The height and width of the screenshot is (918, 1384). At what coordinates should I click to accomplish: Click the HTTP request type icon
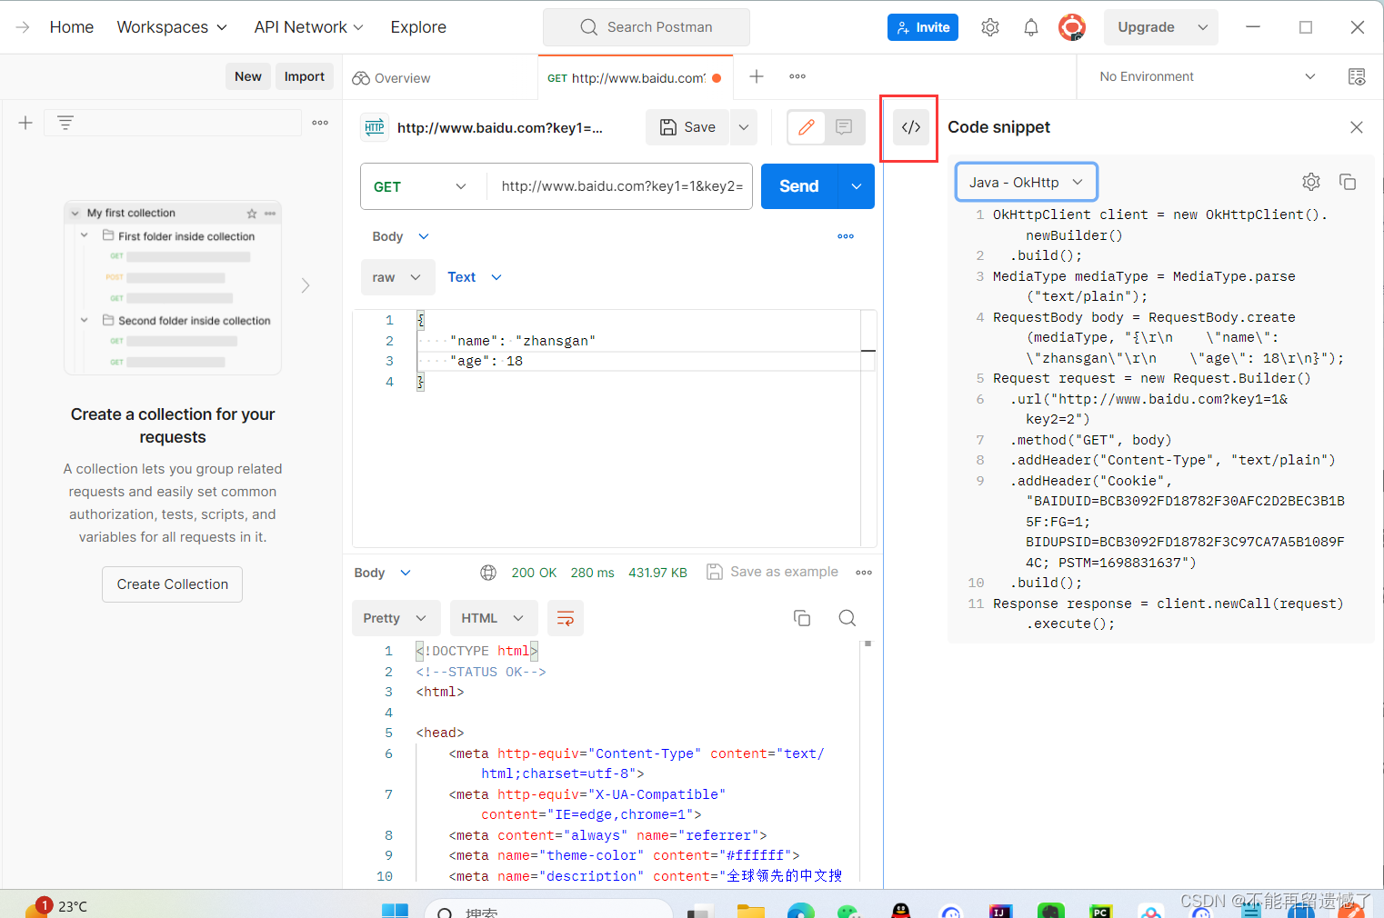point(375,127)
